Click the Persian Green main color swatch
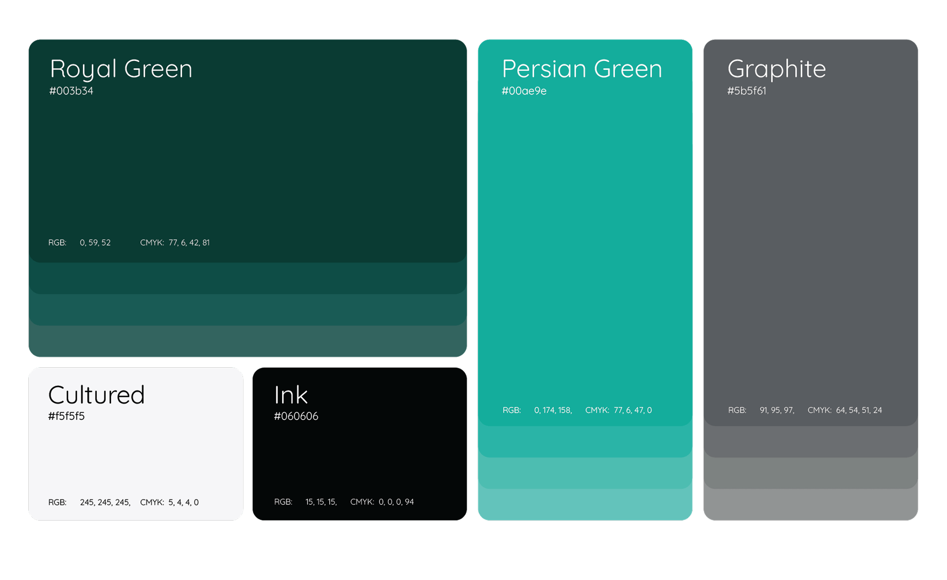 (x=585, y=233)
